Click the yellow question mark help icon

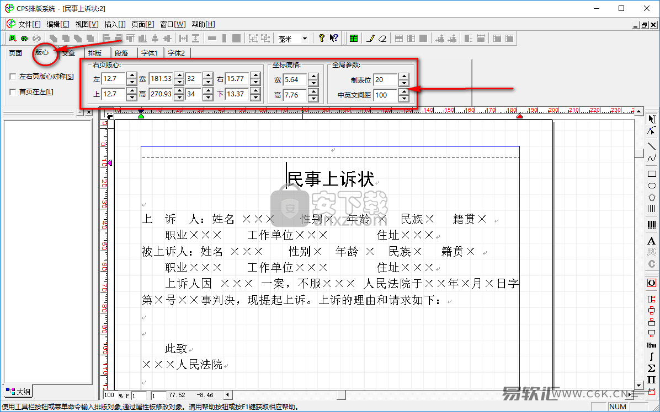tap(322, 38)
